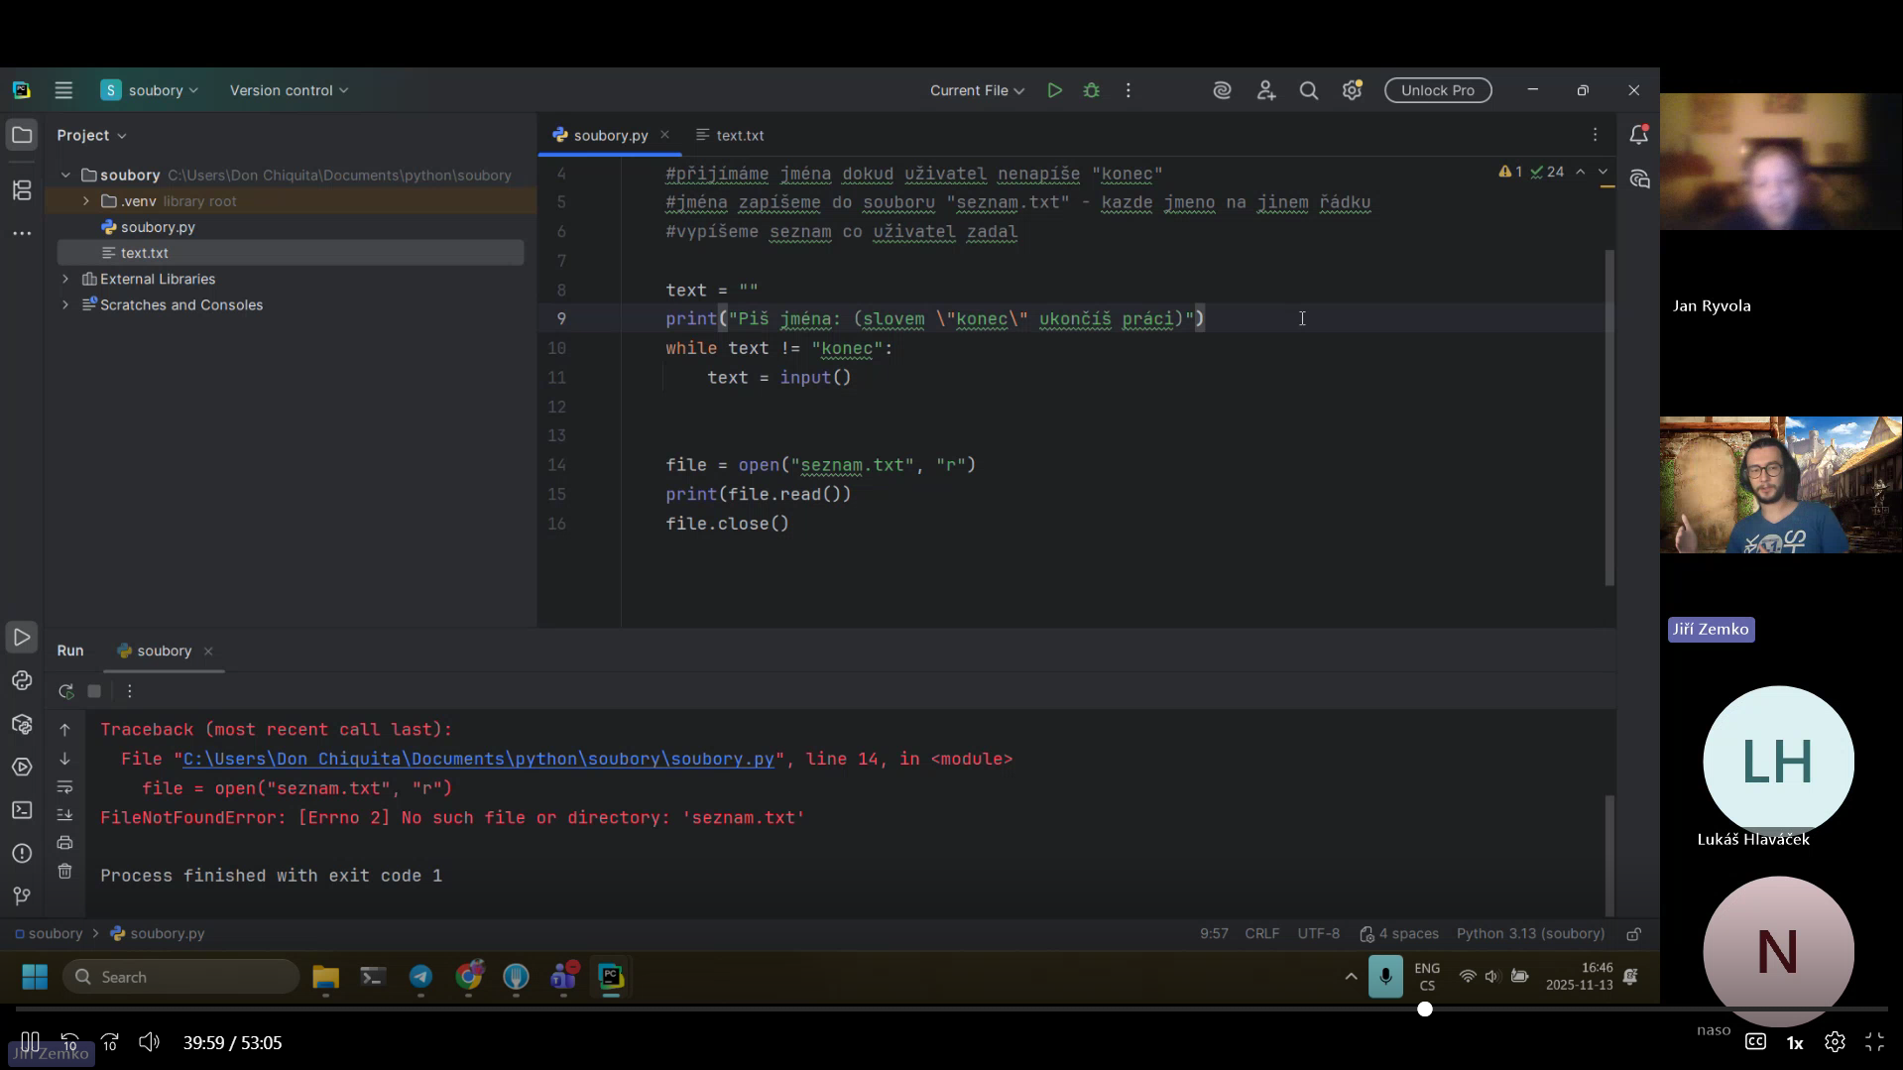Switch to the text.txt editor tab
Viewport: 1903px width, 1070px height.
pos(730,135)
